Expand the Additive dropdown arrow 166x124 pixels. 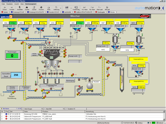click(94, 12)
